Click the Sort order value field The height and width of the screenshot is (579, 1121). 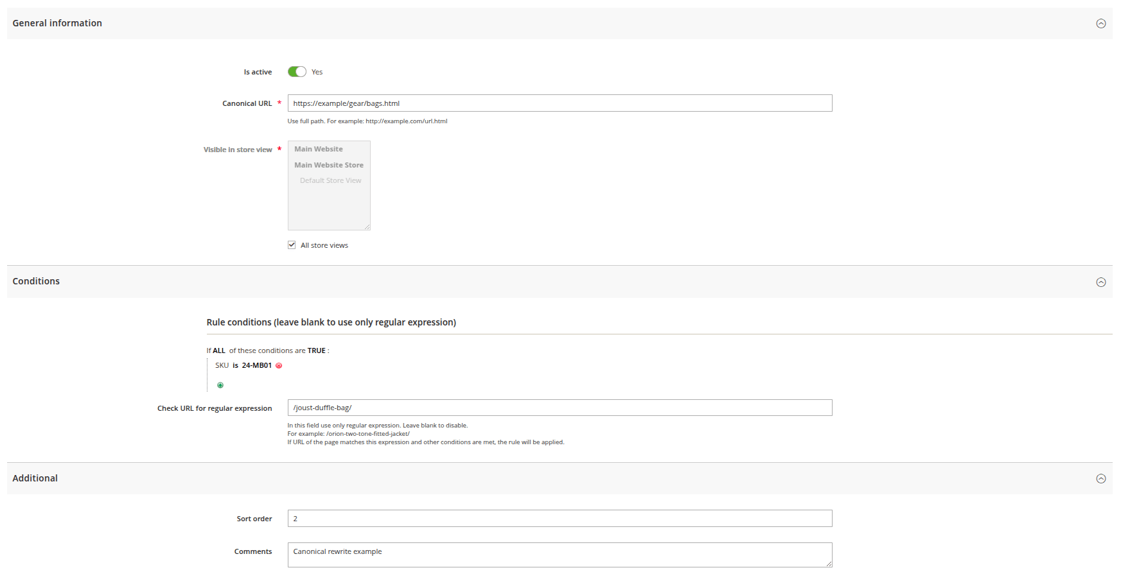click(559, 518)
